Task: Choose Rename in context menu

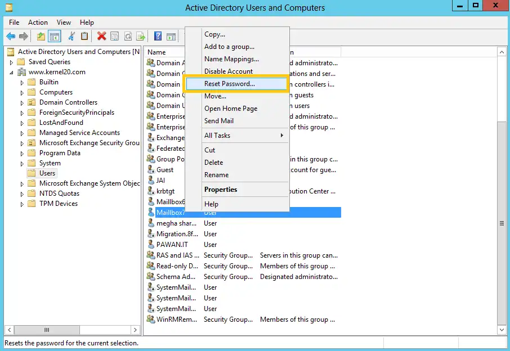Action: click(237, 175)
